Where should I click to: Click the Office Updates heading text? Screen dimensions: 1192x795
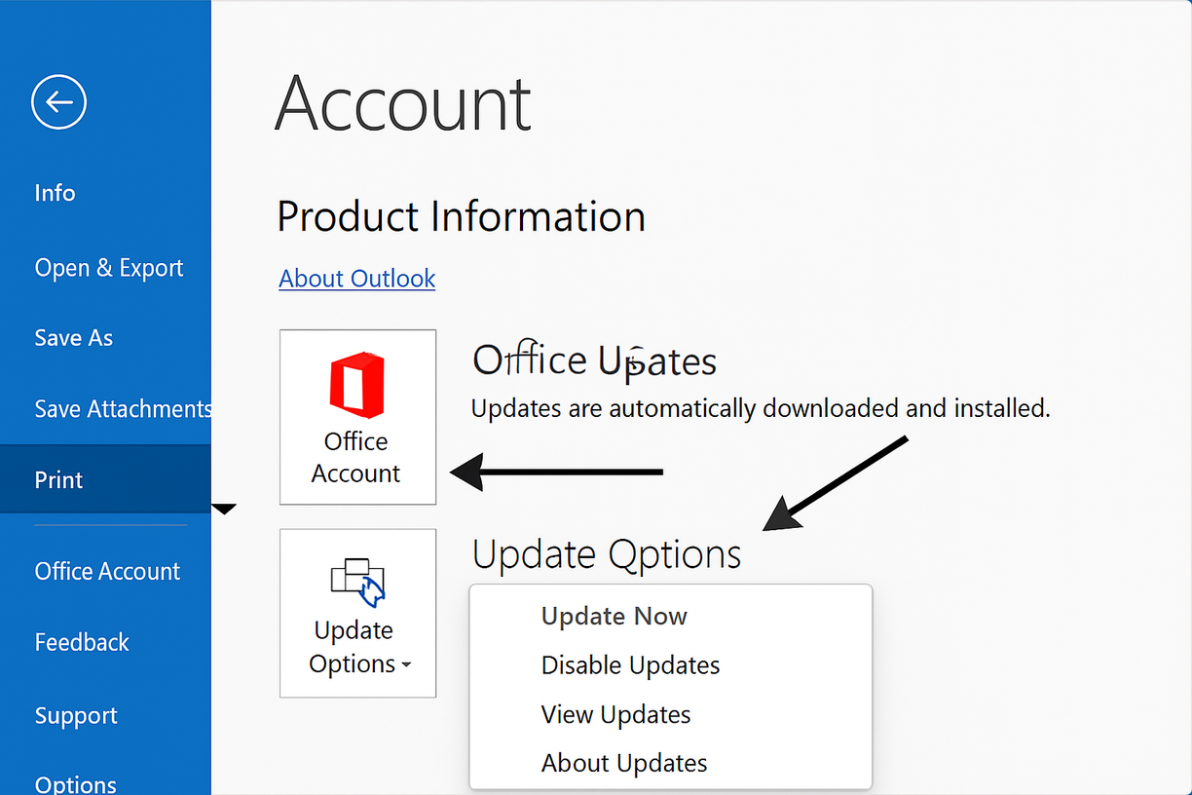594,360
